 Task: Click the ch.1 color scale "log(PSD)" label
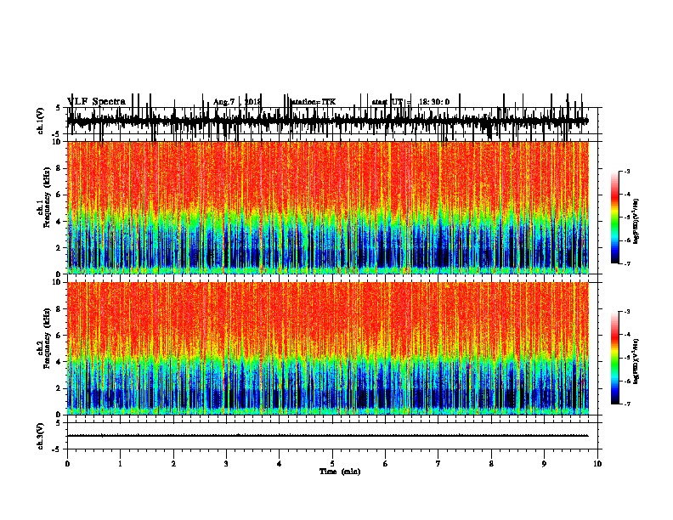tap(636, 222)
